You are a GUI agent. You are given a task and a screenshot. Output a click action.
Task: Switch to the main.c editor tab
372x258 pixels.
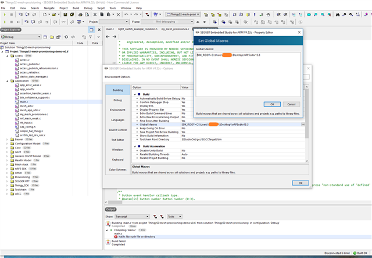coord(110,29)
